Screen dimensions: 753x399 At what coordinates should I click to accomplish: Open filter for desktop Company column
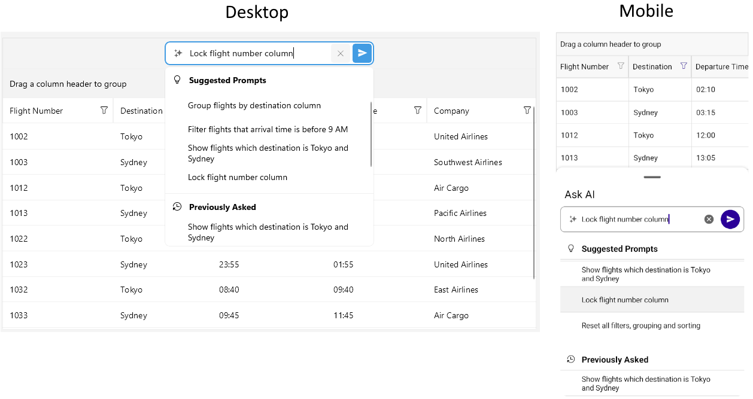point(527,111)
